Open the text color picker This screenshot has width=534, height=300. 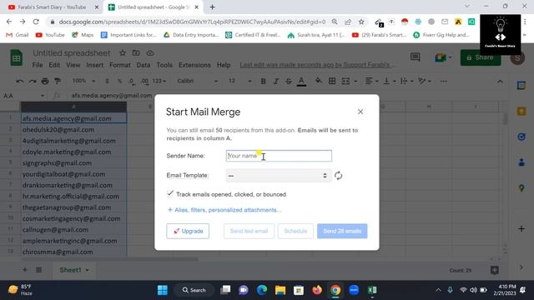point(301,81)
